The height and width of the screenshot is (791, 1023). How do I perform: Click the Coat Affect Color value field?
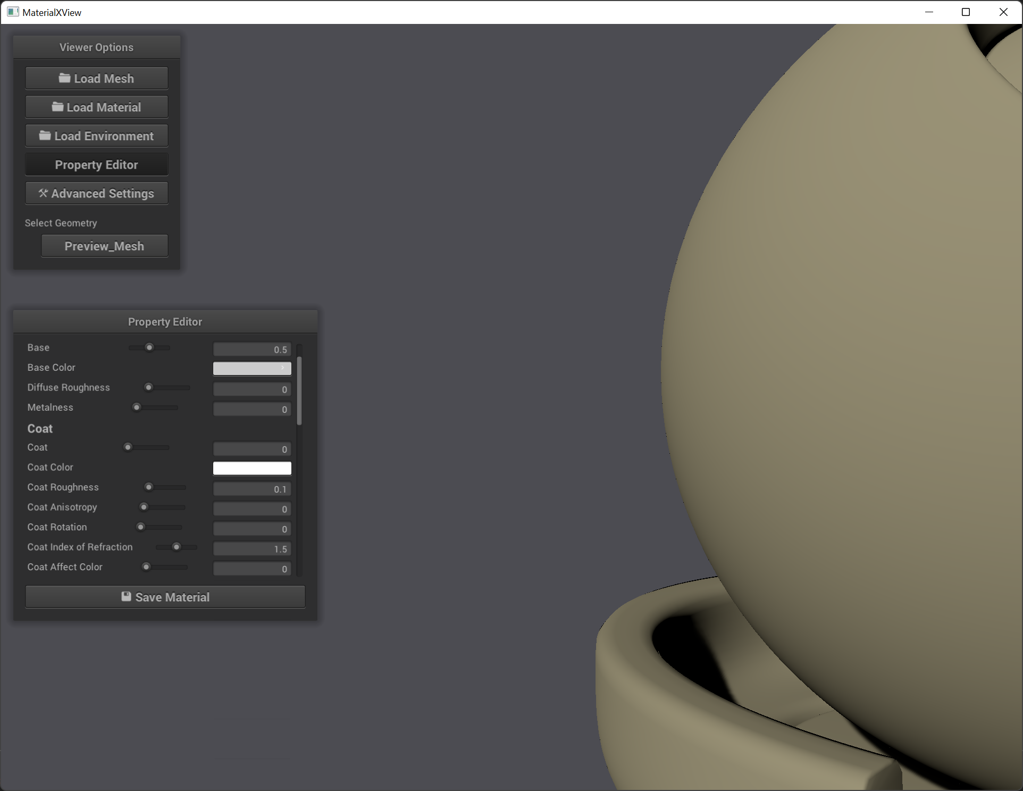[252, 569]
